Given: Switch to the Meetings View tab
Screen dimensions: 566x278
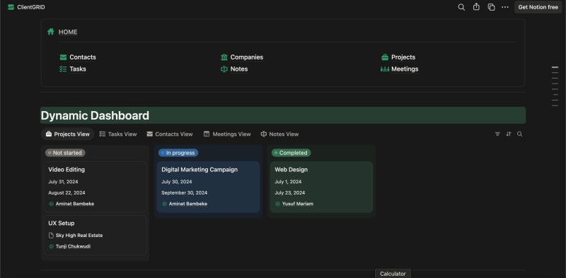Looking at the screenshot, I should tap(227, 134).
